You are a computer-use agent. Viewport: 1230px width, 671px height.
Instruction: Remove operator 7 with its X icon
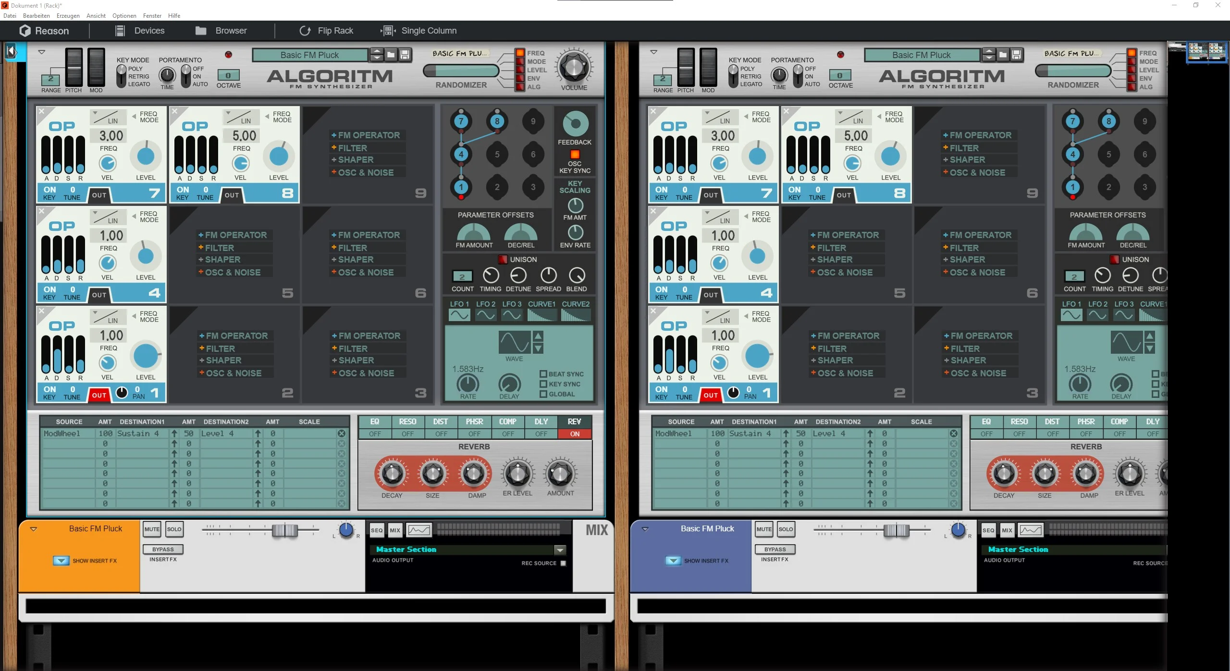tap(42, 111)
